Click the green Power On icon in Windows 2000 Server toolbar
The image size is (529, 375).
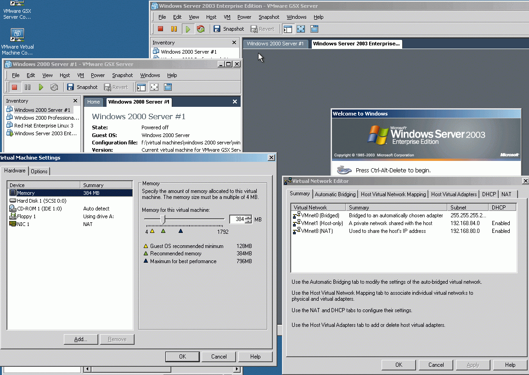41,87
